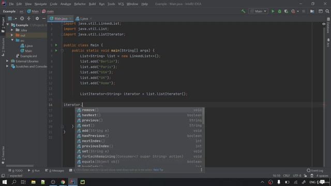
Task: Select previous() completion suggestion
Action: (x=139, y=120)
